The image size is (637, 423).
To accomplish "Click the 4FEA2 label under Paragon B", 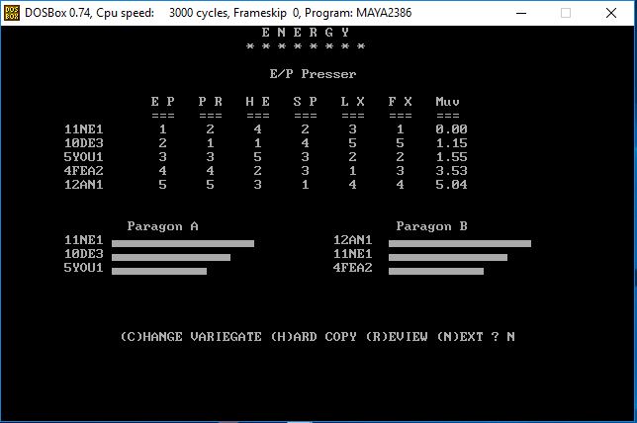I will tap(352, 268).
